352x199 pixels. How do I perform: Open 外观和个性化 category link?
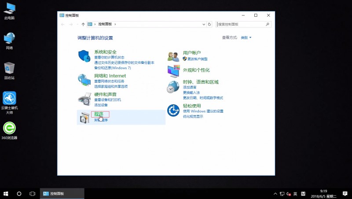point(196,70)
